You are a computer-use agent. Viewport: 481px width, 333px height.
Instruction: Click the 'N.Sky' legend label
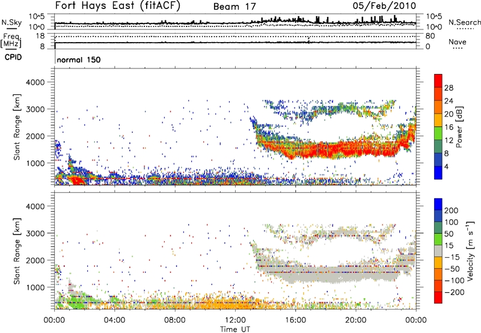[x=11, y=22]
